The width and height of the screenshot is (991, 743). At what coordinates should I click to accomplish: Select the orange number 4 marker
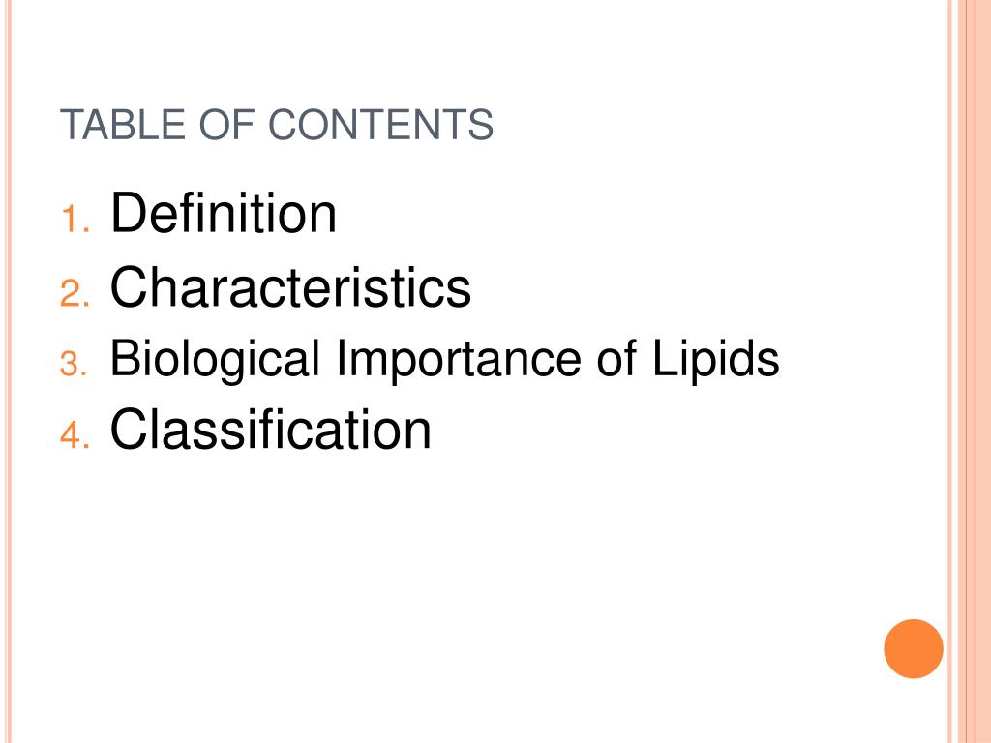coord(75,435)
